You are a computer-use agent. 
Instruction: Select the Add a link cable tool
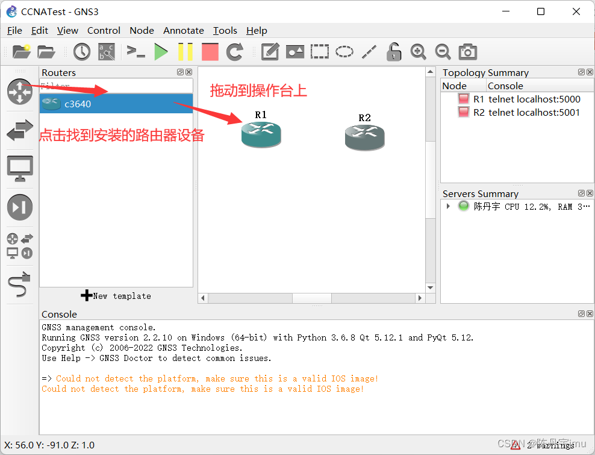pos(19,284)
